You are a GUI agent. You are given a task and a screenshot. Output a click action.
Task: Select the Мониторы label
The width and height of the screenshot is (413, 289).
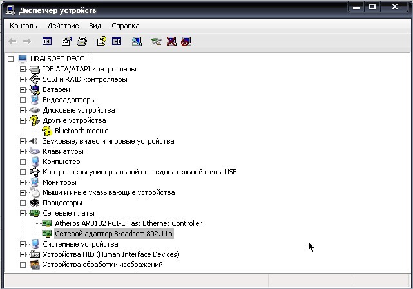tap(59, 182)
